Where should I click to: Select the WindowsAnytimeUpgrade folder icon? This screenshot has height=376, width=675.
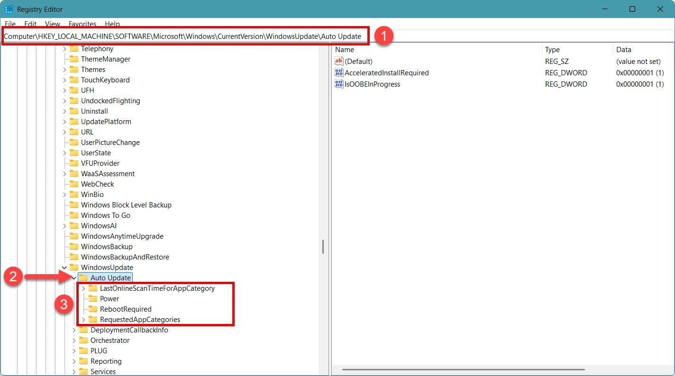coord(73,236)
